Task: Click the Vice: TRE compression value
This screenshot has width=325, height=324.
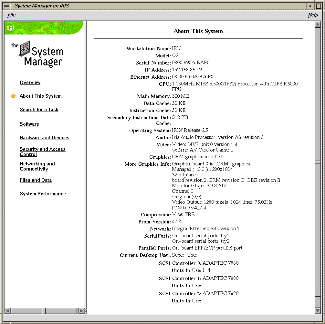Action: click(183, 215)
